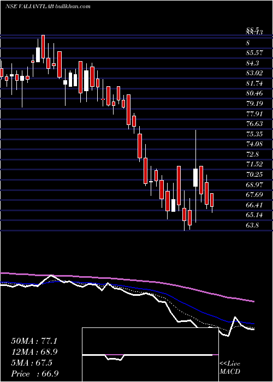The width and height of the screenshot is (273, 382).
Task: Click the <<Live MACD label
Action: 230,367
